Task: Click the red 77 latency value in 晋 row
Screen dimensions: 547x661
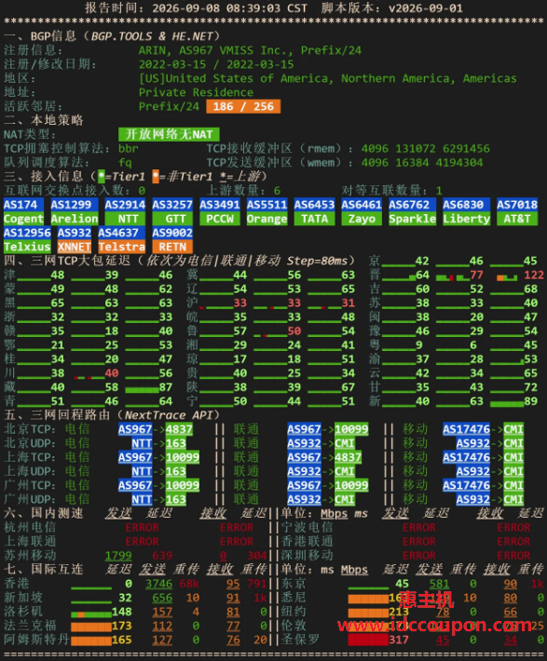Action: (x=476, y=275)
